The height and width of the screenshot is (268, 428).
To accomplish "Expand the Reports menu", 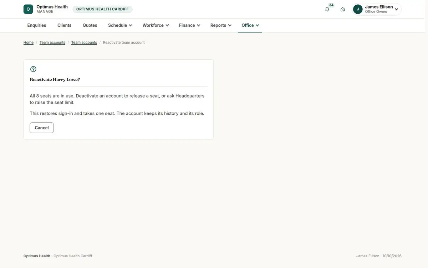I will pos(221,25).
